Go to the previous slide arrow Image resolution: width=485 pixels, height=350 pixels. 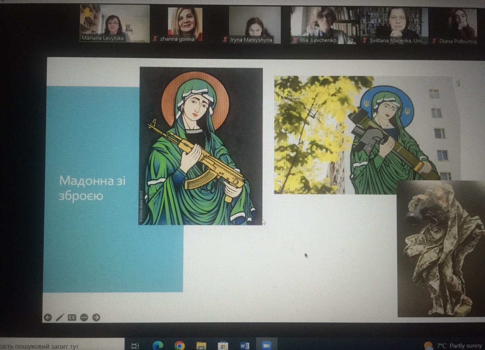point(48,317)
